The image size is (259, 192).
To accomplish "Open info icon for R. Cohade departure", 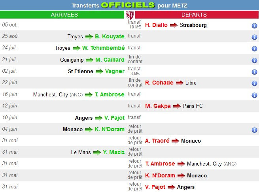I will tap(254, 83).
